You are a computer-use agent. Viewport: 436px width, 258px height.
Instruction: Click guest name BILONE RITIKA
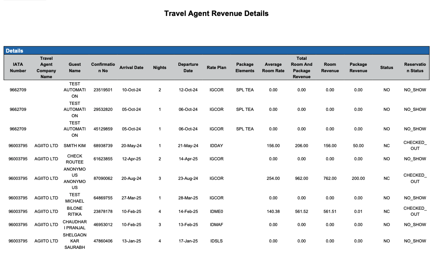pyautogui.click(x=74, y=211)
